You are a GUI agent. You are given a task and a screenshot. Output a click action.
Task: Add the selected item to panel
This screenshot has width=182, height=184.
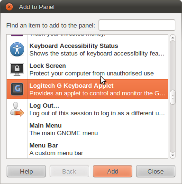click(112, 171)
